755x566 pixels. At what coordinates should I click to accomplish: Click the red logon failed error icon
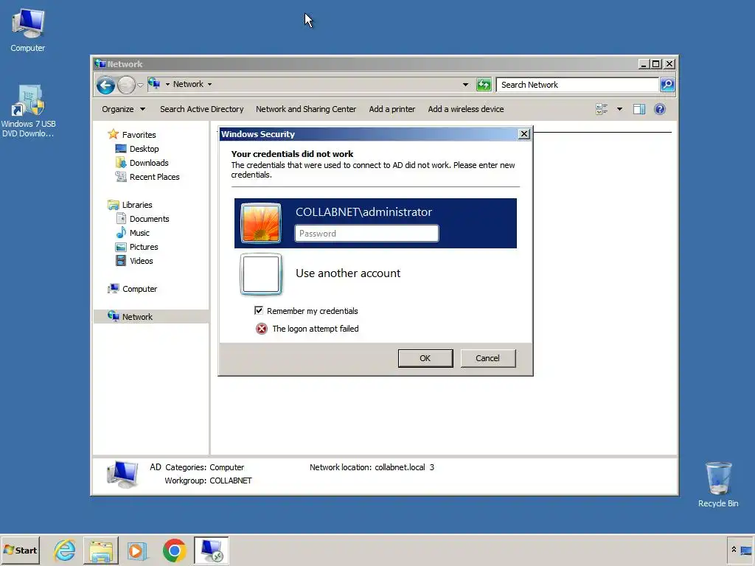click(262, 329)
